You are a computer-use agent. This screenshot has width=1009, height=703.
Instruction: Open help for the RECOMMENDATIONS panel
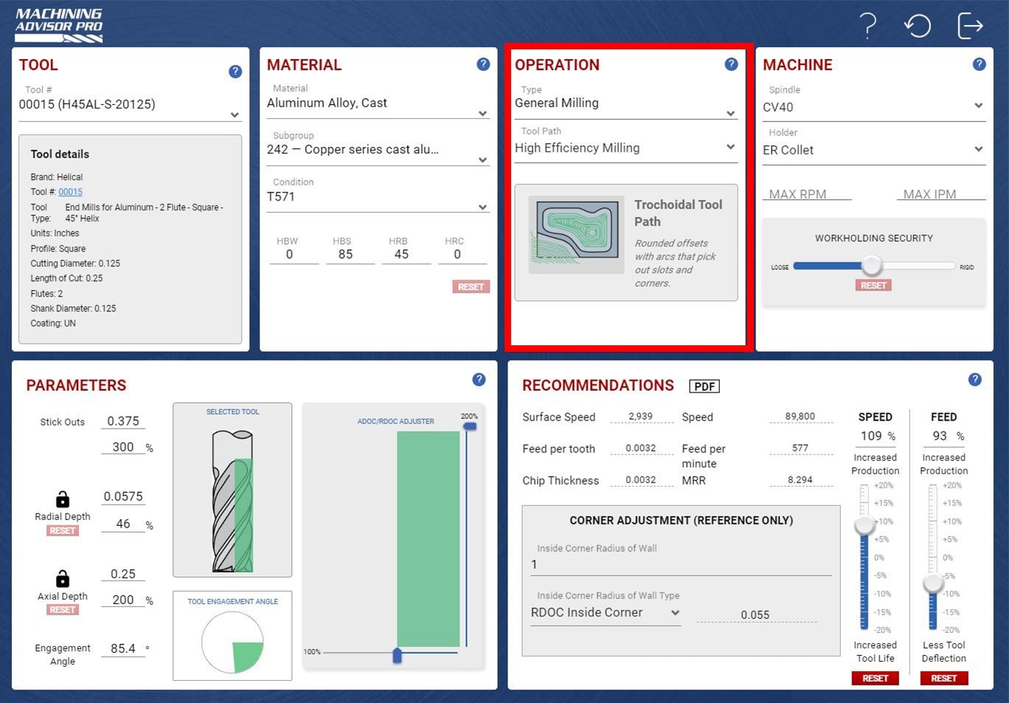click(974, 379)
